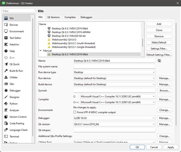Click monitor icon of Desktop Qt 6.5.1 MSVC2019 ARM64
181x152 pixels.
click(x=49, y=32)
